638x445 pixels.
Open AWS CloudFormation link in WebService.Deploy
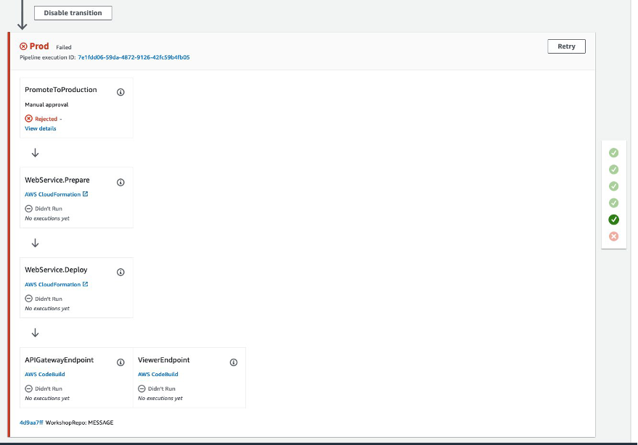point(52,284)
